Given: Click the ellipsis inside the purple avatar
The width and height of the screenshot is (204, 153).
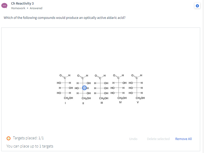Looking at the screenshot, I should pos(4,5).
